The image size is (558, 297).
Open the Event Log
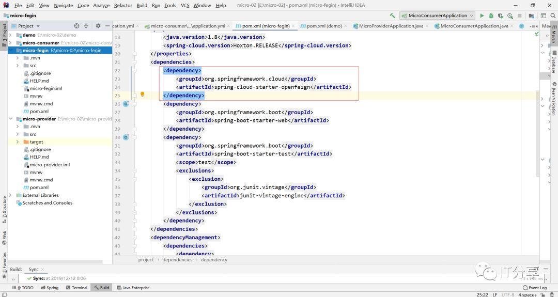point(535,288)
